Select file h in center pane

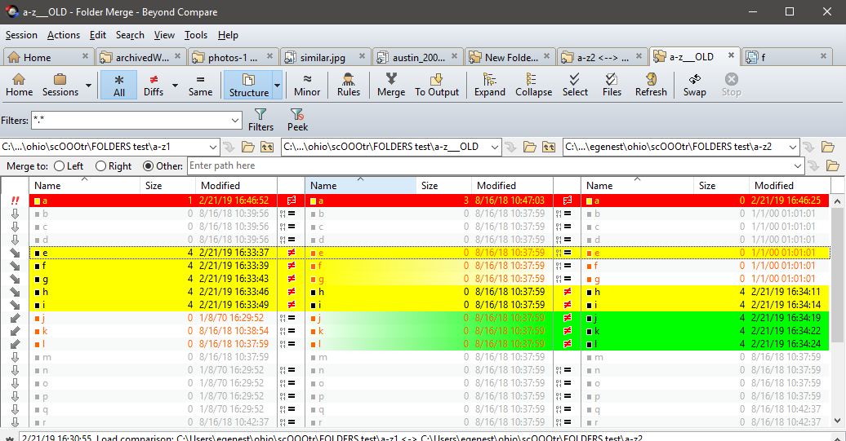(x=430, y=292)
